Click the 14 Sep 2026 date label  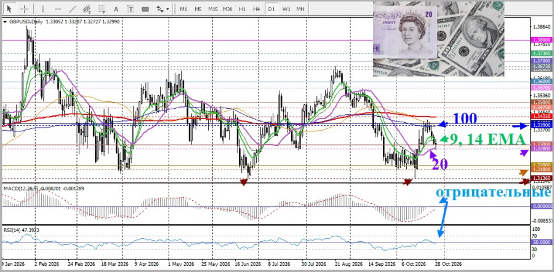(381, 264)
